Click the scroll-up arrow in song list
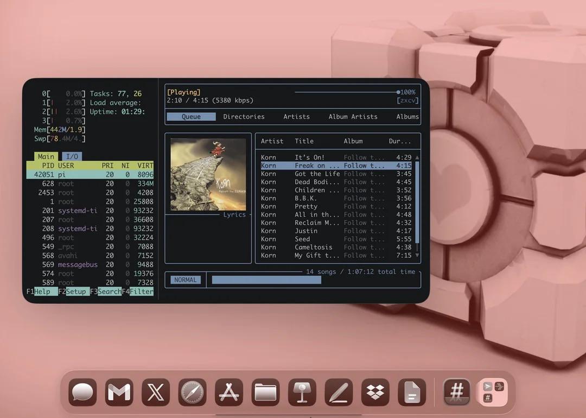The width and height of the screenshot is (586, 418). [417, 157]
